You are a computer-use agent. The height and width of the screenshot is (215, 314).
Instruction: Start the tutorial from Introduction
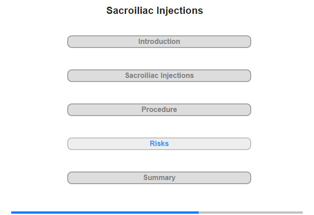[x=159, y=42]
